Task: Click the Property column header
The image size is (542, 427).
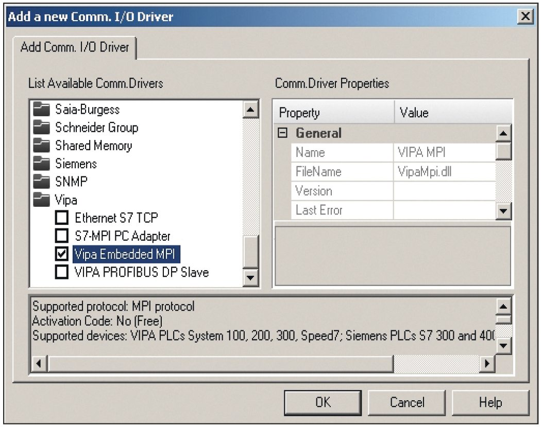Action: 334,113
